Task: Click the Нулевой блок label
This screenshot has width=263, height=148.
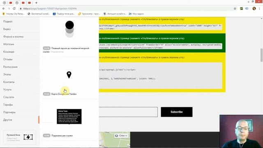Action: point(13,135)
